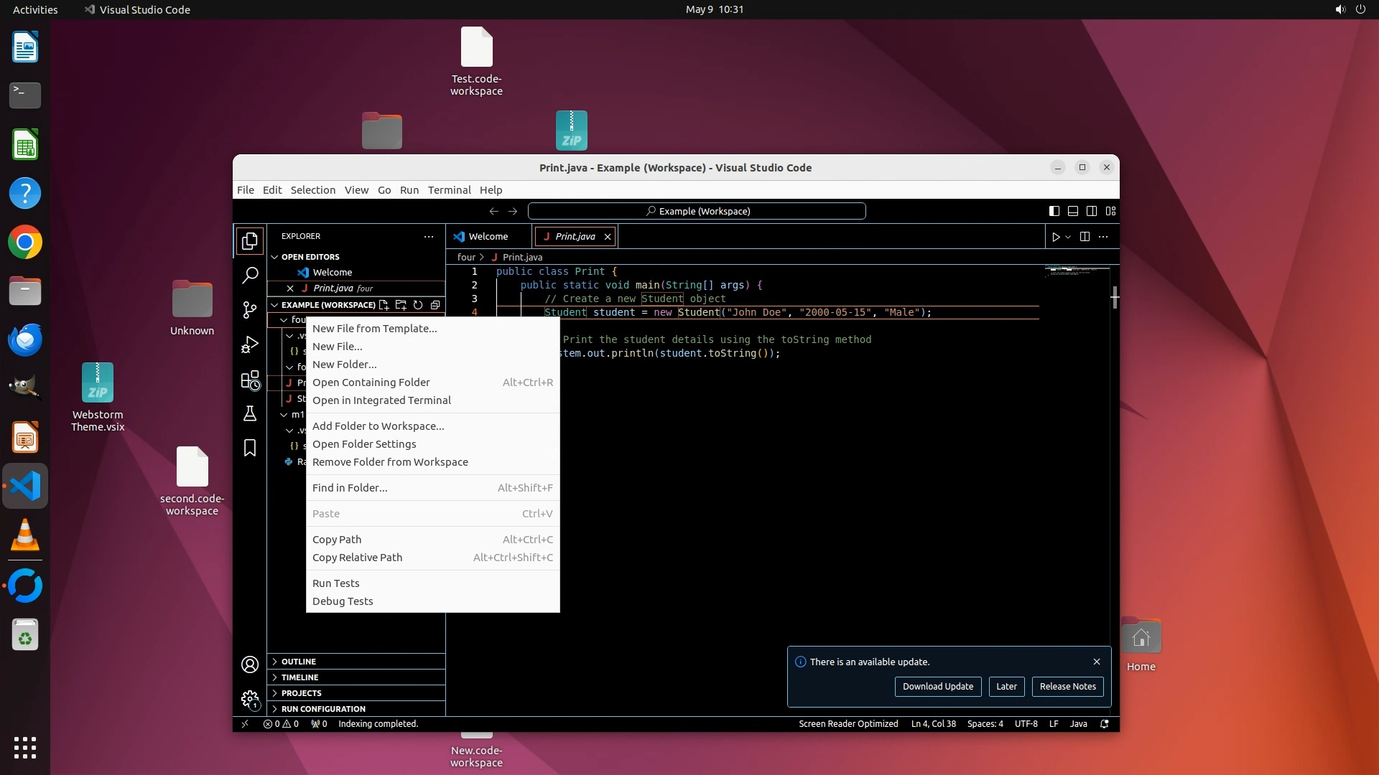Click the Example (Workspace) command search box
The image size is (1379, 775).
(697, 211)
